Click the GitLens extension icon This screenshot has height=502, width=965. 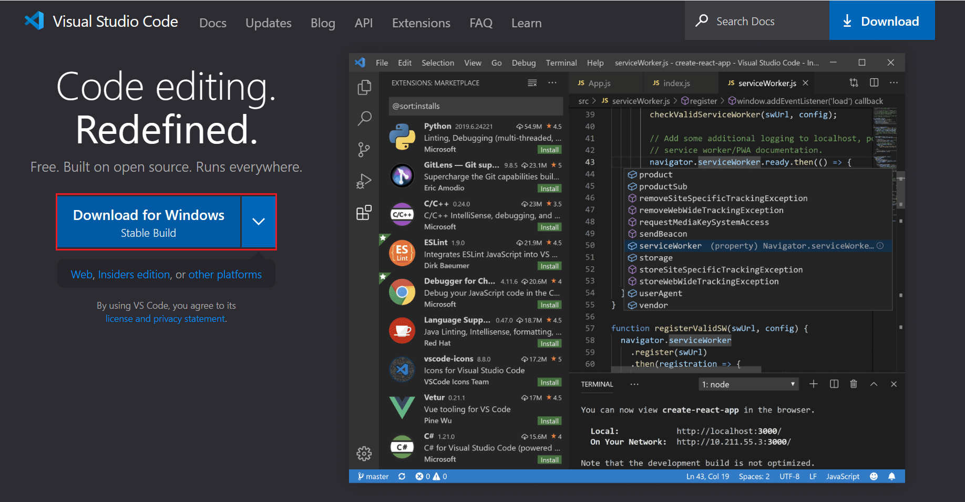[x=402, y=175]
